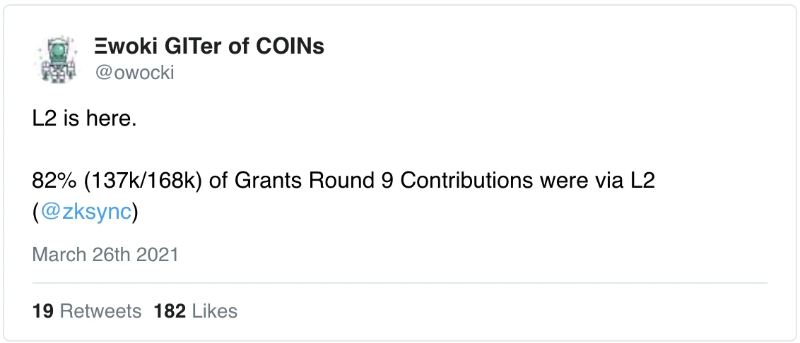Image resolution: width=800 pixels, height=343 pixels.
Task: Click the word "Likes"
Action: coord(215,311)
